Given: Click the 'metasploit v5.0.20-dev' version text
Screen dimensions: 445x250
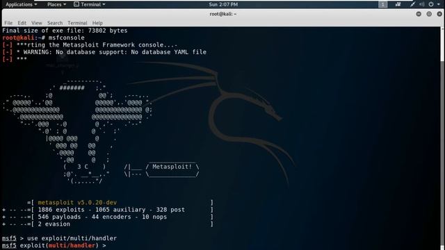Looking at the screenshot, I should point(77,203).
